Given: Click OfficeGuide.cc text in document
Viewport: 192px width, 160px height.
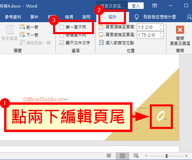Looking at the screenshot, I should pos(44,99).
